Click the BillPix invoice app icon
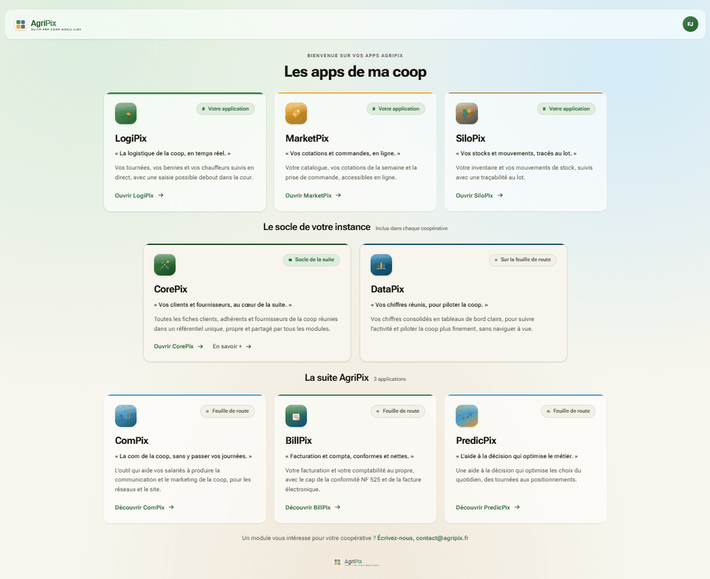Screen dimensions: 710x579 [296, 416]
